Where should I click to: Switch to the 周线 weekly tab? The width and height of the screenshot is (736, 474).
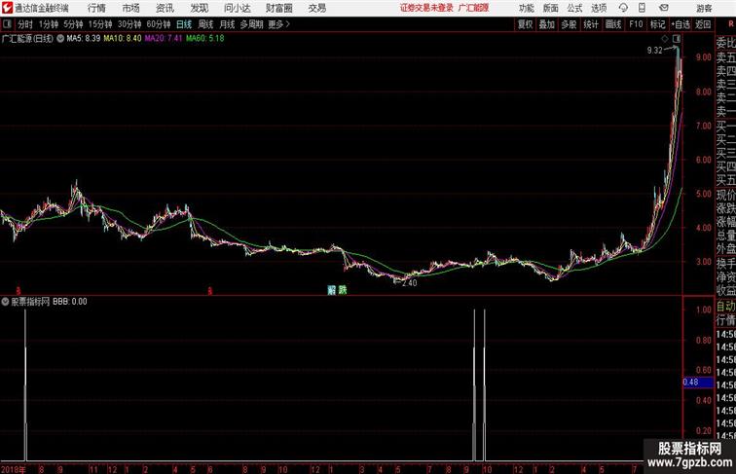205,24
